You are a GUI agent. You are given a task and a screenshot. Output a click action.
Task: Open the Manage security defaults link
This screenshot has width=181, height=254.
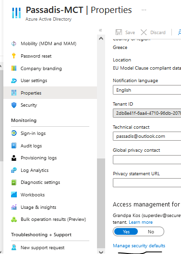(x=139, y=245)
